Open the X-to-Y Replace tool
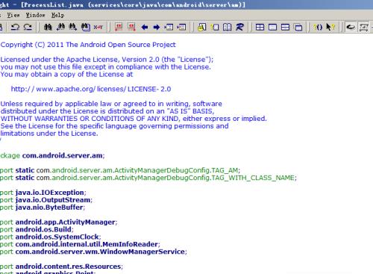373x274 pixels. pyautogui.click(x=98, y=27)
